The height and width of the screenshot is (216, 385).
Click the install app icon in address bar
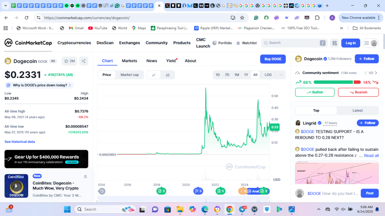click(233, 18)
